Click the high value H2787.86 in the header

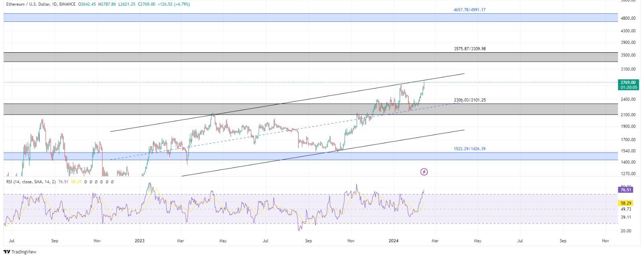[107, 4]
